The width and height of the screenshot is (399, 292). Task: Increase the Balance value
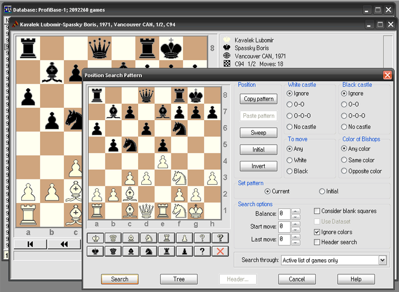pyautogui.click(x=295, y=211)
